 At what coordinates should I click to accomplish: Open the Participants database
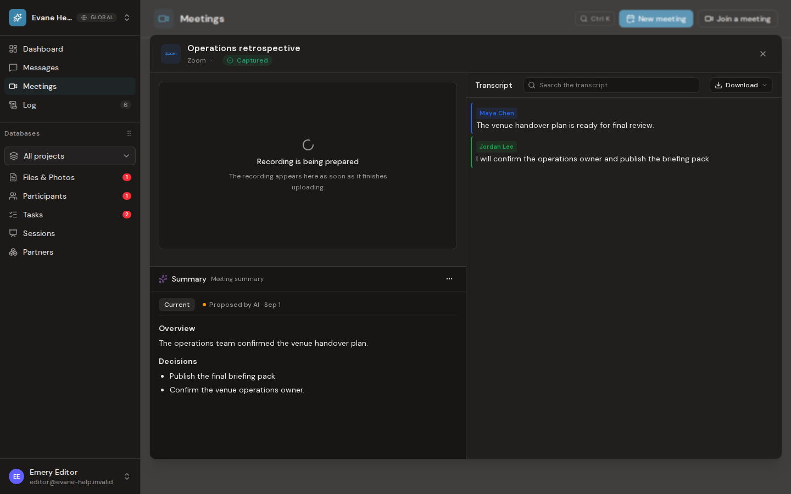70,196
